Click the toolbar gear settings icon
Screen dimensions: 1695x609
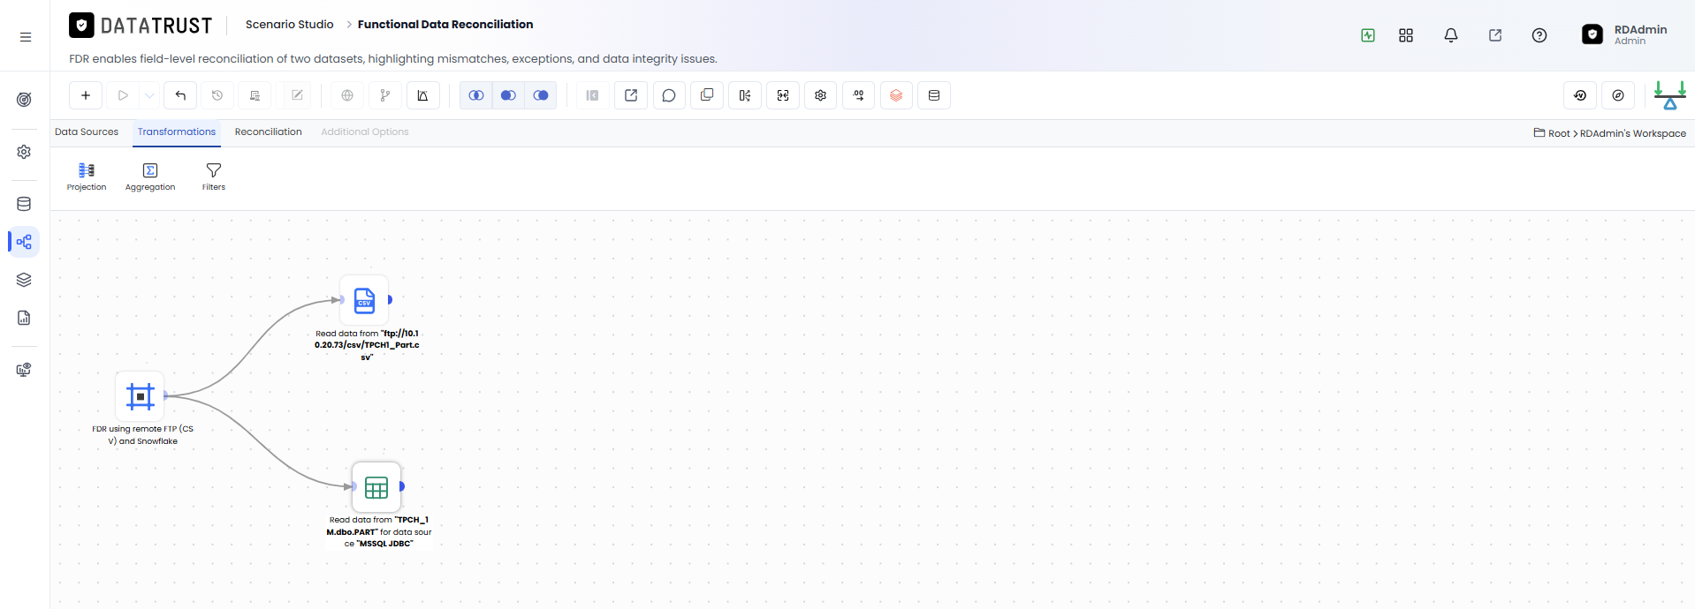pos(821,95)
